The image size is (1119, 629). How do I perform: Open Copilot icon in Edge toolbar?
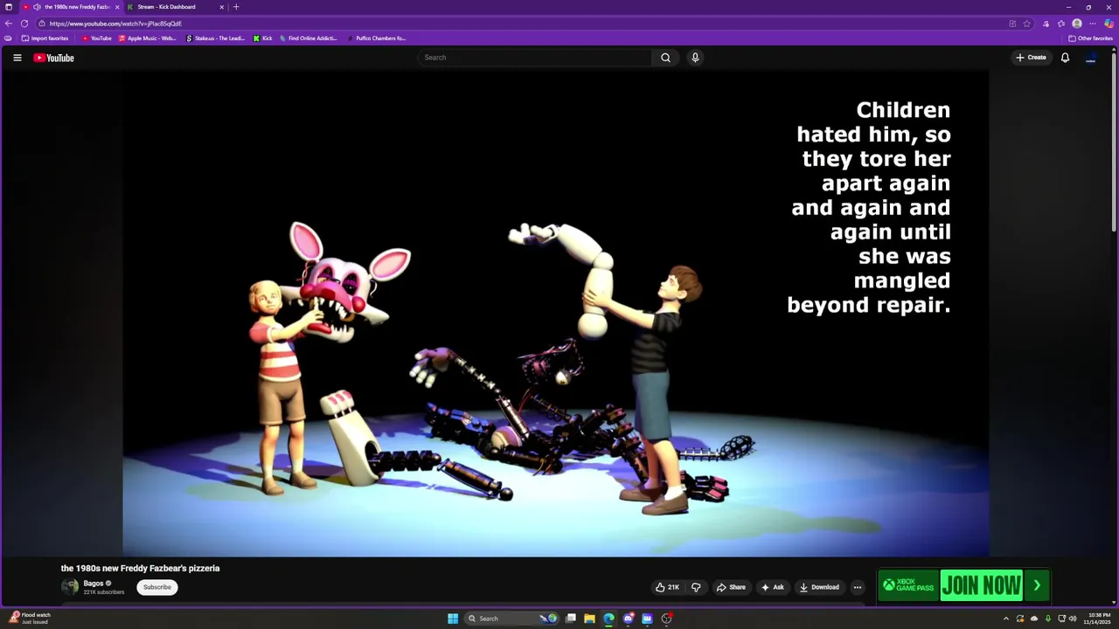(x=1109, y=24)
